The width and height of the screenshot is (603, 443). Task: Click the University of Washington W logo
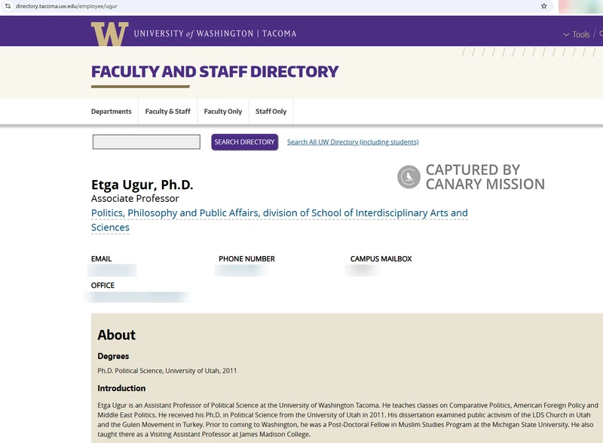[x=109, y=34]
